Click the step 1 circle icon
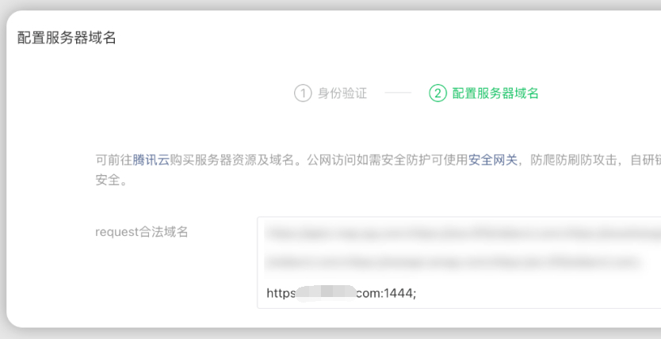This screenshot has width=661, height=339. [302, 93]
